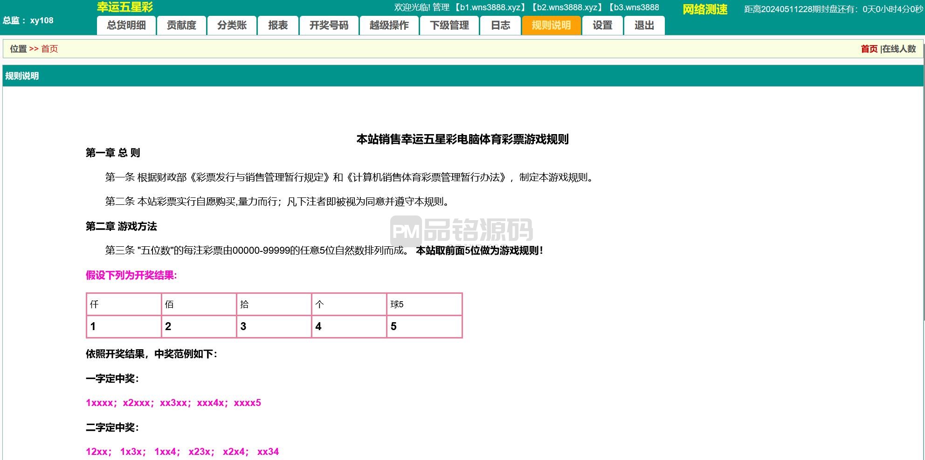Run the 网络测速 speed test
The height and width of the screenshot is (460, 925).
tap(705, 9)
